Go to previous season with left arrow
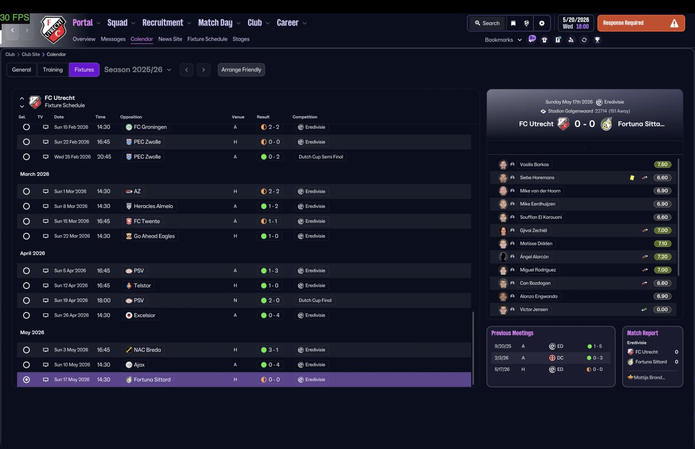Image resolution: width=695 pixels, height=449 pixels. [x=186, y=69]
